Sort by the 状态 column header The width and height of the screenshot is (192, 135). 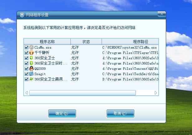point(86,42)
